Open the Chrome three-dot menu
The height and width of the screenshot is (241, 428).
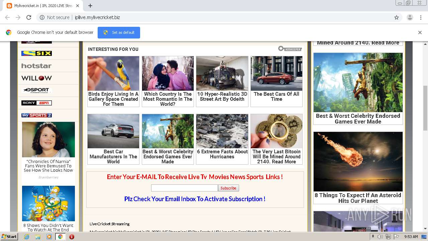click(x=421, y=17)
